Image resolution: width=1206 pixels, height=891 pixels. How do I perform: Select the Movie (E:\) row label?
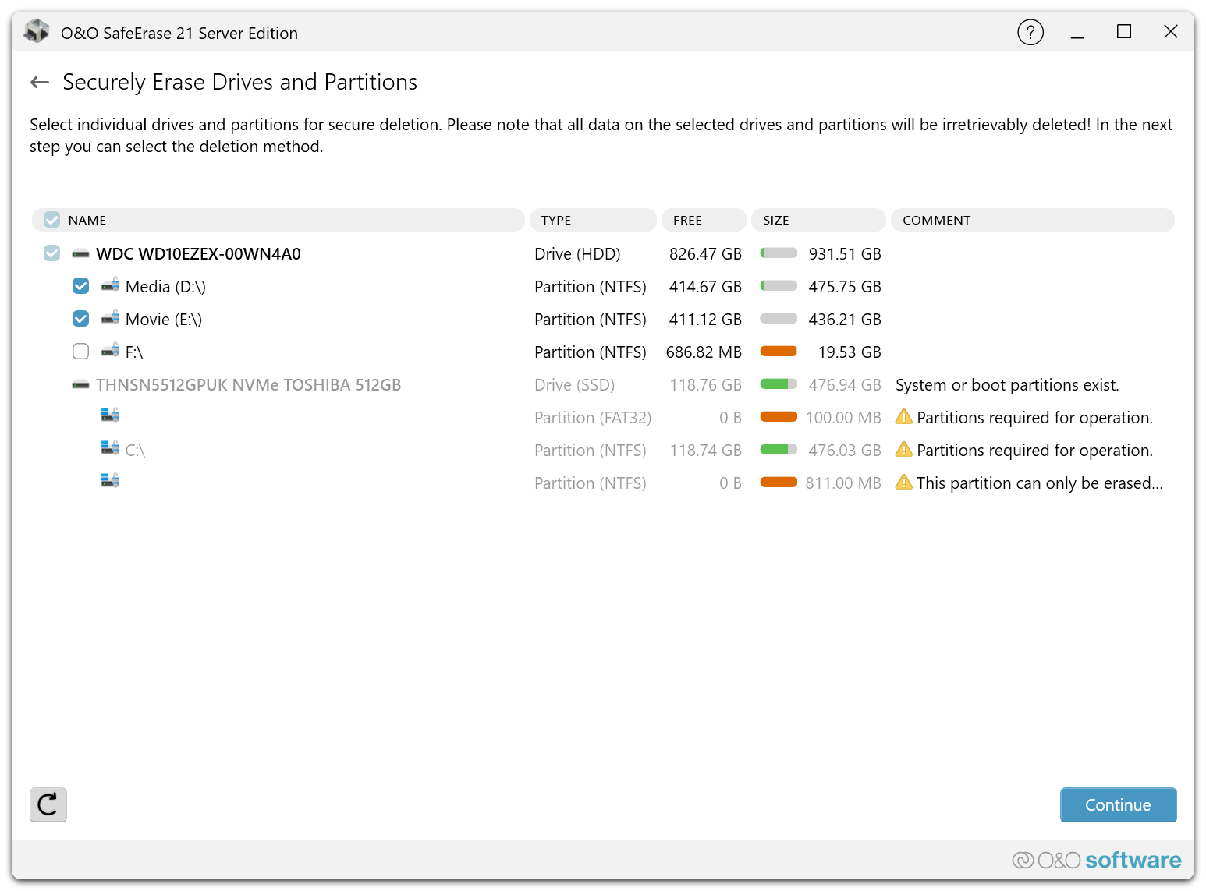pos(164,320)
